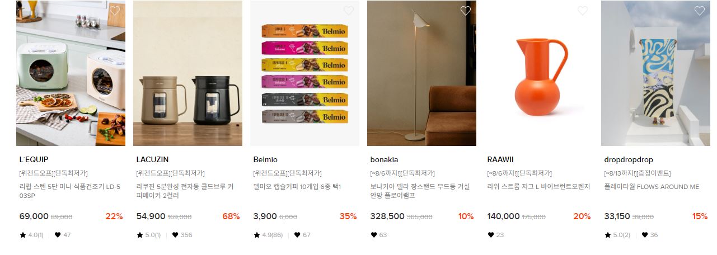Click the 벨미오 캡슐커피 10개입 product title

pos(297,187)
